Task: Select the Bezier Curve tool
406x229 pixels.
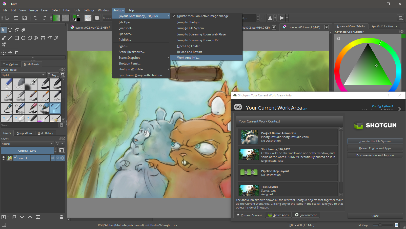Action: (43, 38)
